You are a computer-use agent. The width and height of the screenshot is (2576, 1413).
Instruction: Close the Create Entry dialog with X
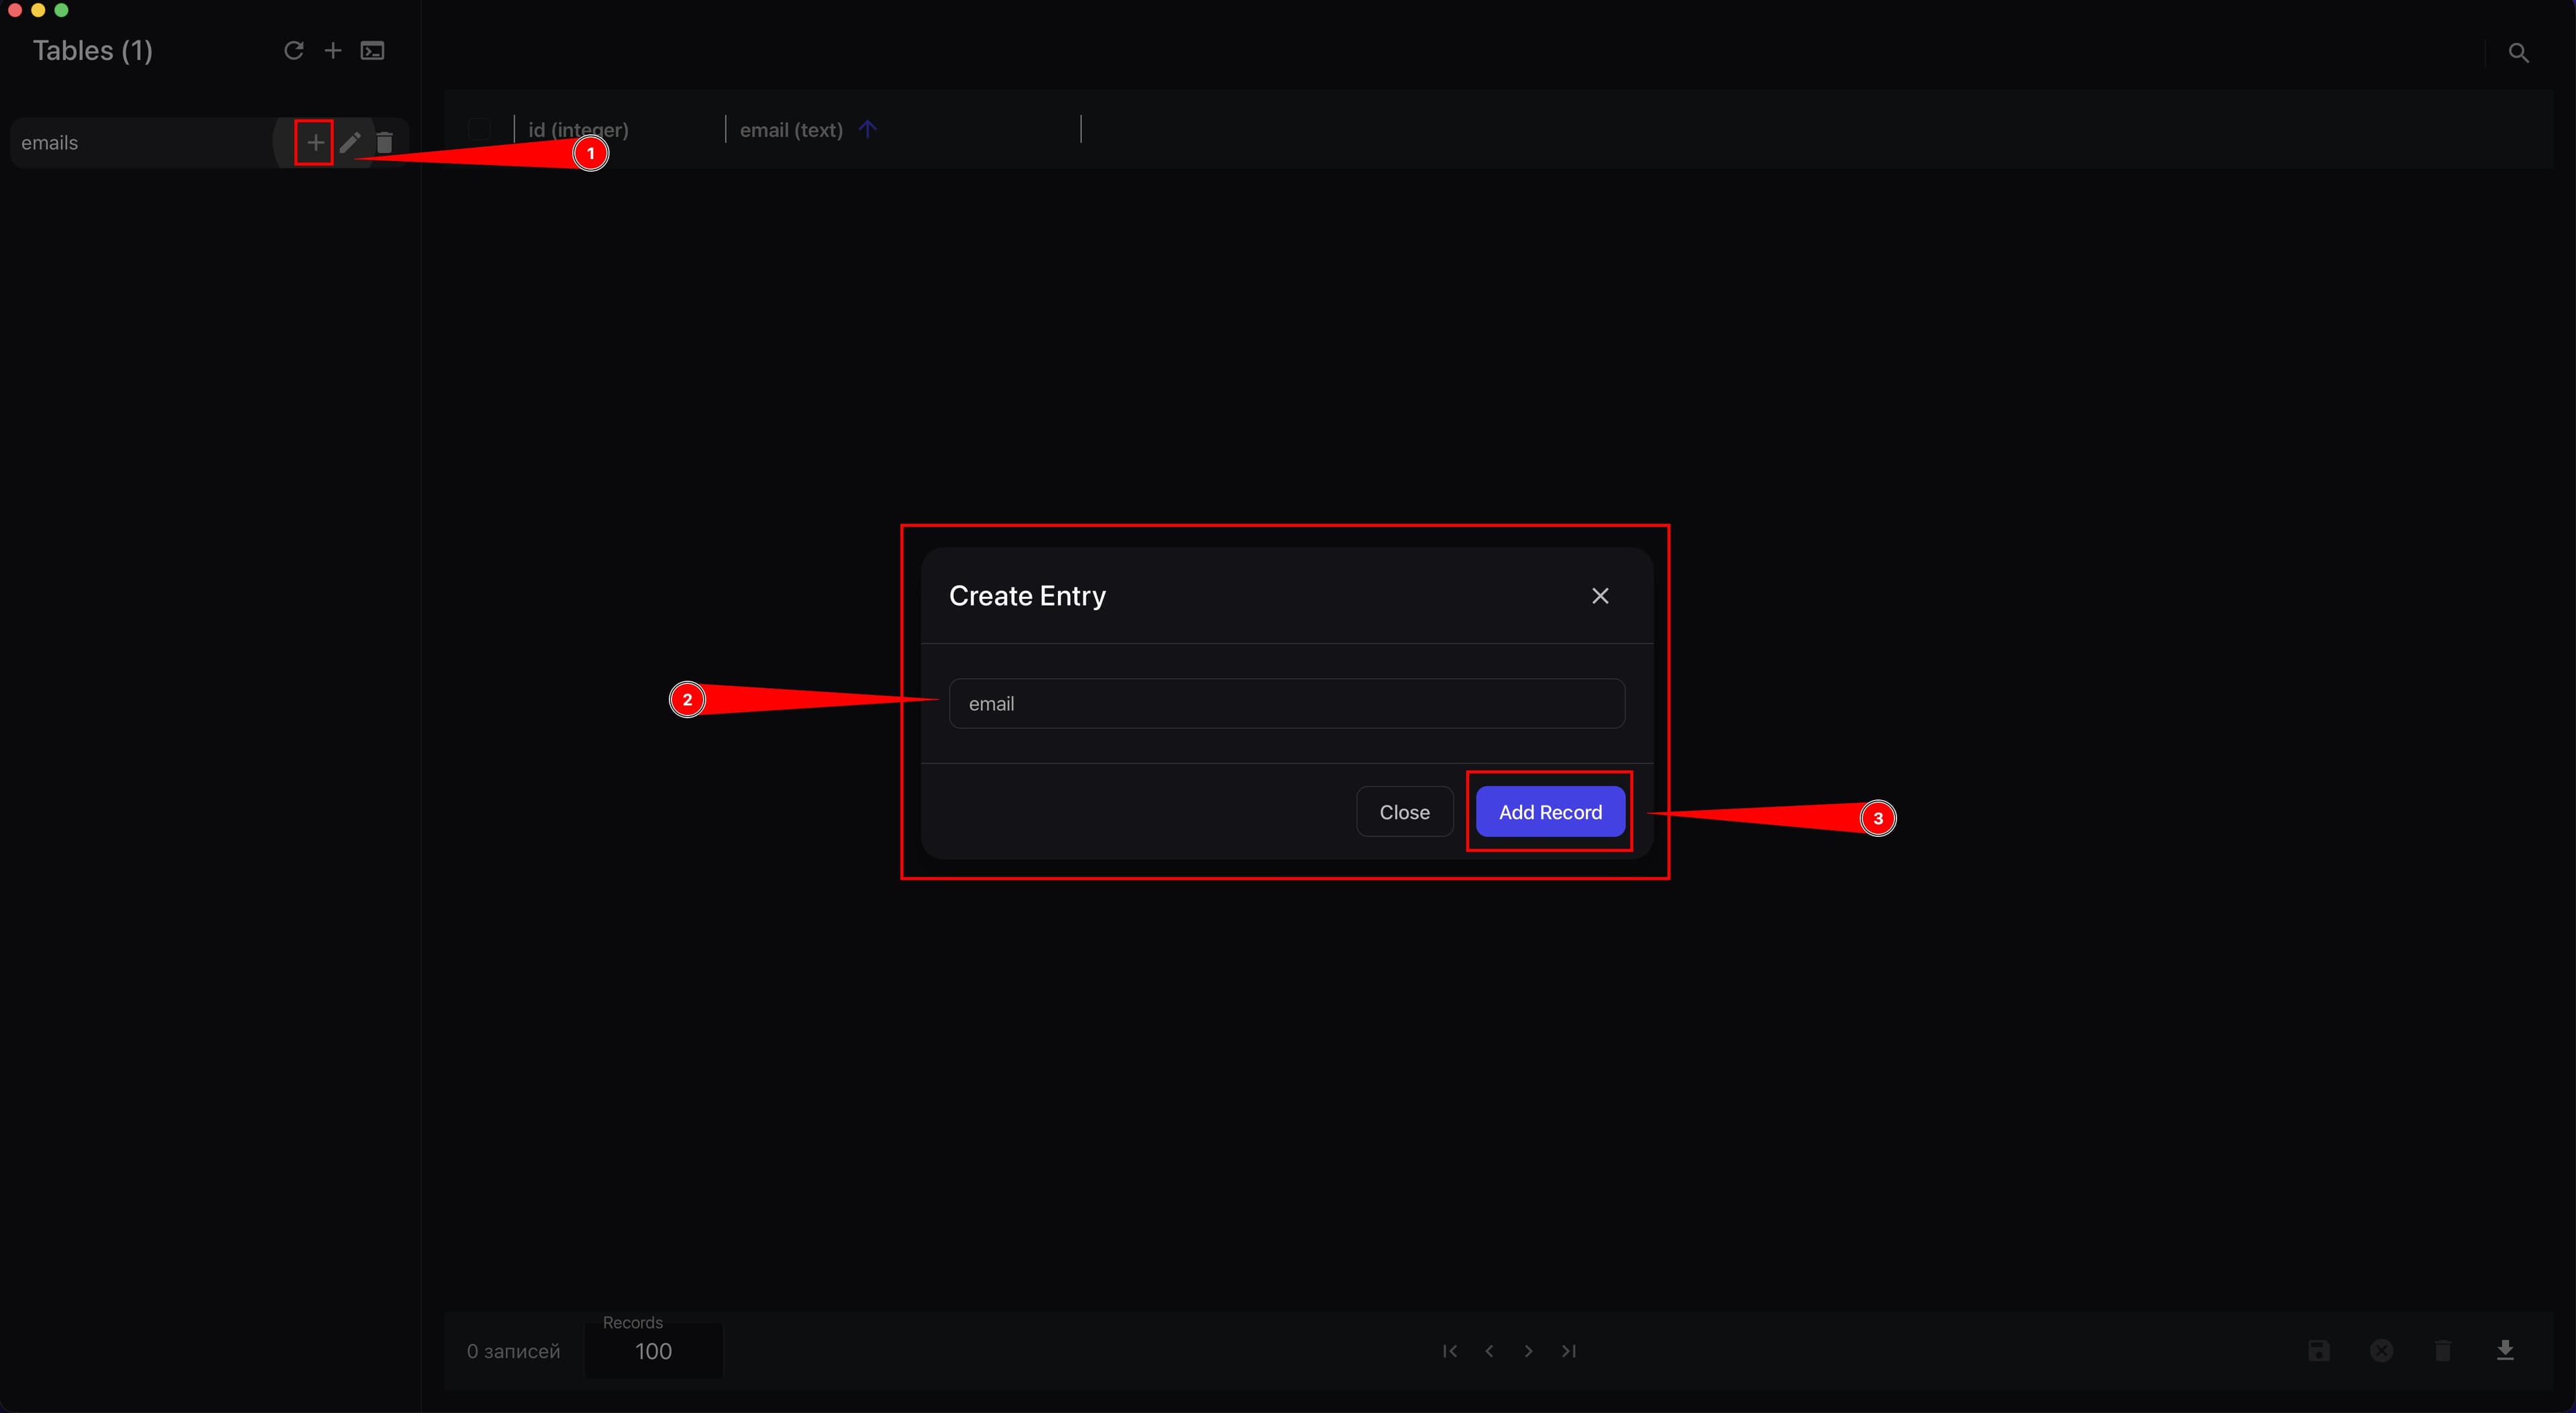point(1600,596)
